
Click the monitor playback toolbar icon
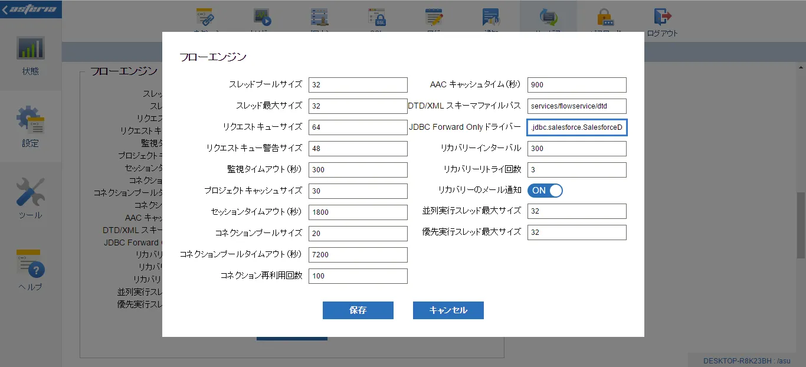(261, 18)
